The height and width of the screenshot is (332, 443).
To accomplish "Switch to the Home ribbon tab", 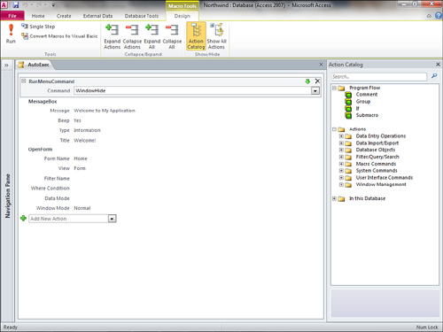I will (38, 16).
